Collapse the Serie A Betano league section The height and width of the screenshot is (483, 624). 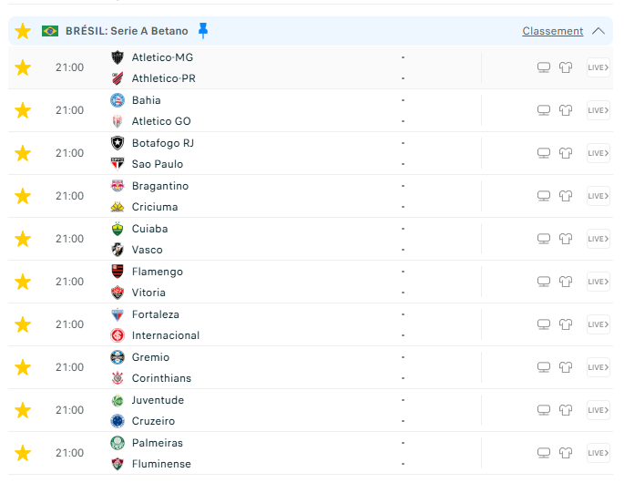pyautogui.click(x=598, y=31)
